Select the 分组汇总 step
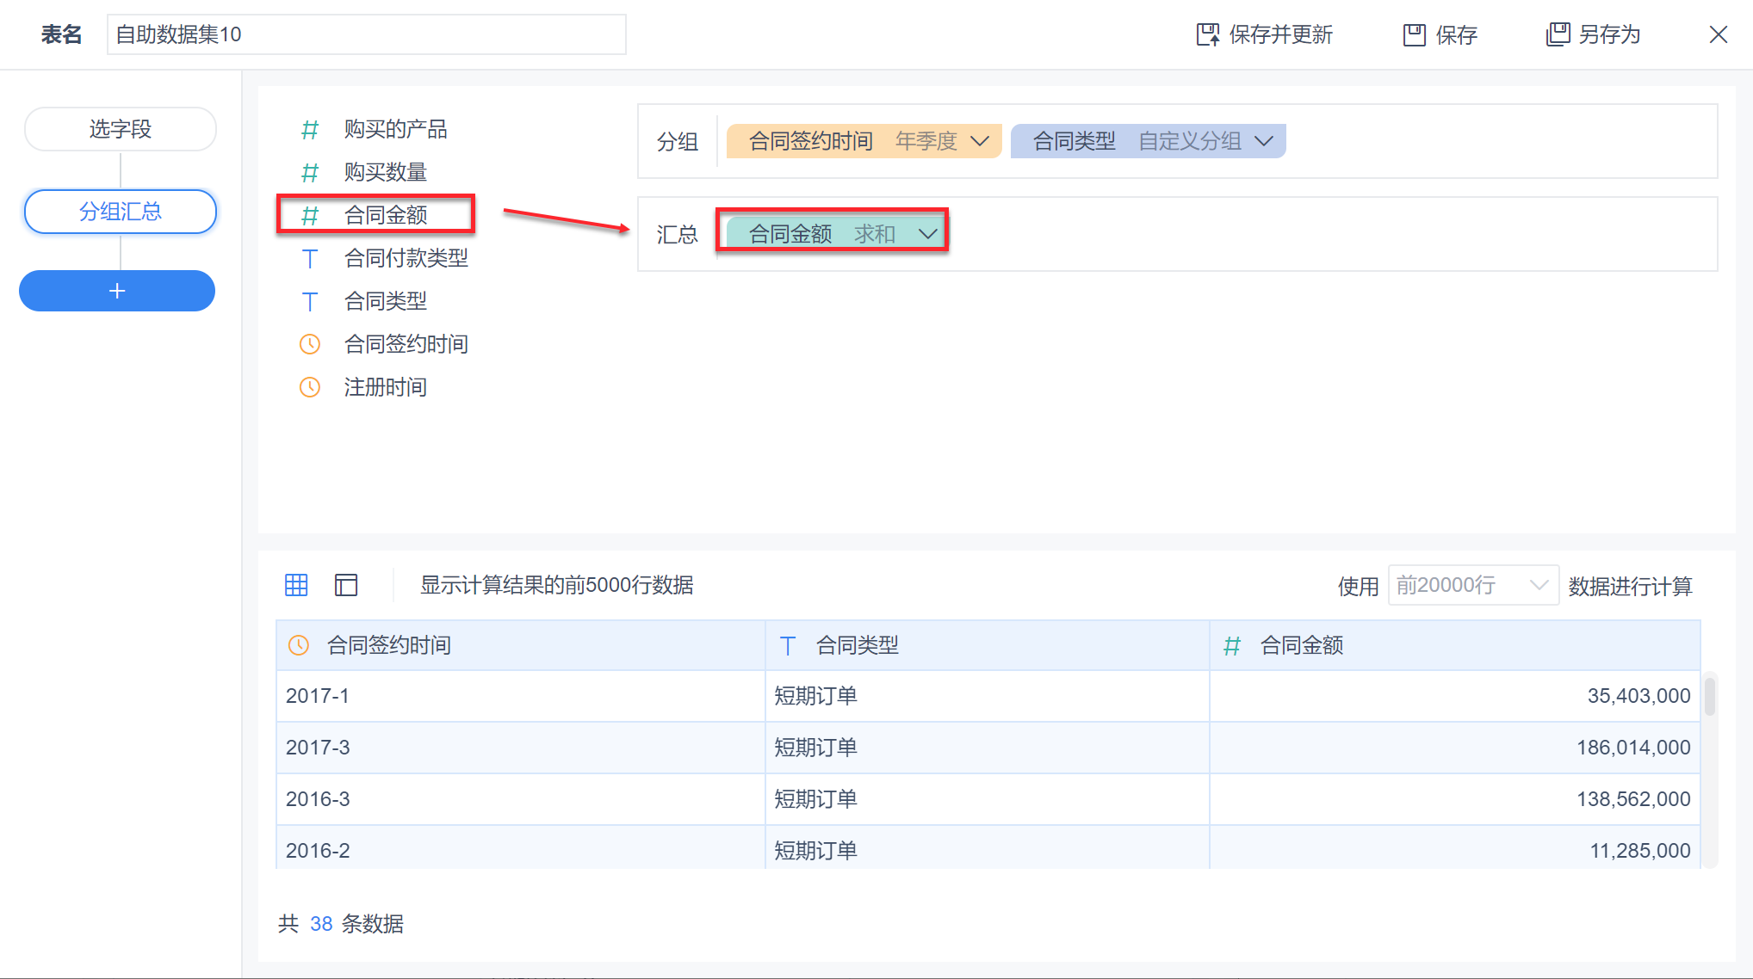Viewport: 1753px width, 979px height. [x=120, y=212]
